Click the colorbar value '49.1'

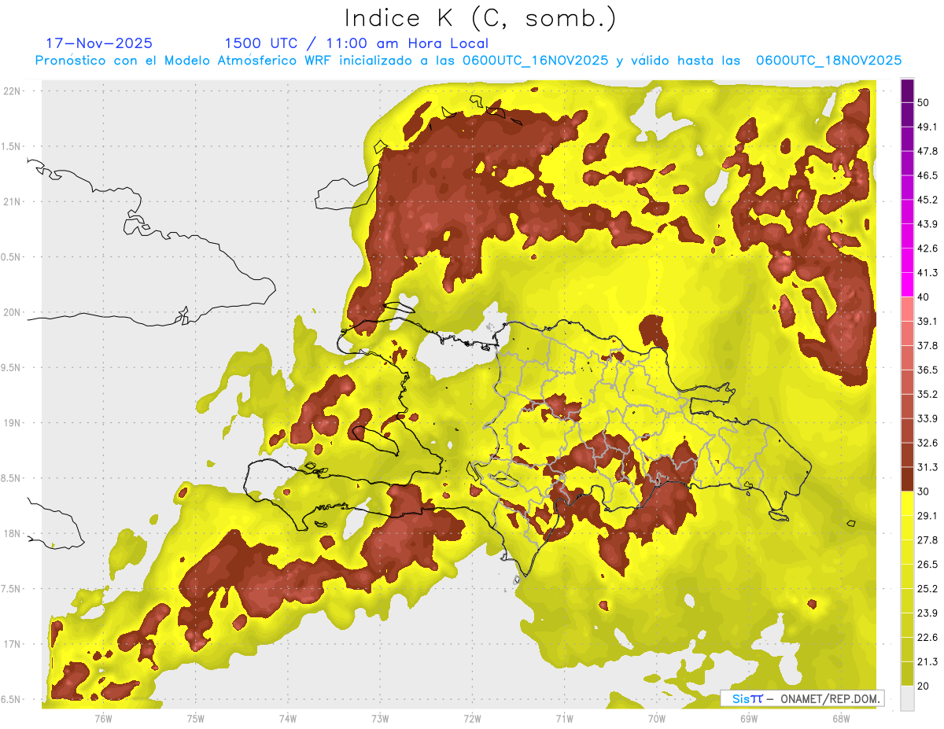(927, 127)
